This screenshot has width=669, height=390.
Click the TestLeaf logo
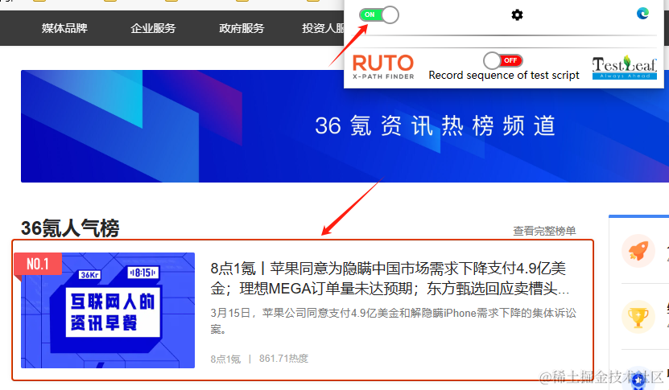point(624,68)
